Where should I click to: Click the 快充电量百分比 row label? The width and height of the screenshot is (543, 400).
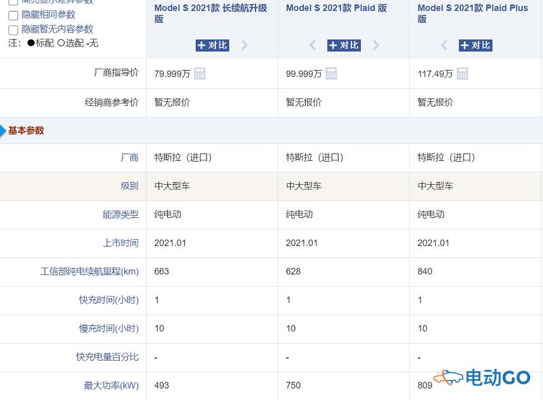point(107,357)
